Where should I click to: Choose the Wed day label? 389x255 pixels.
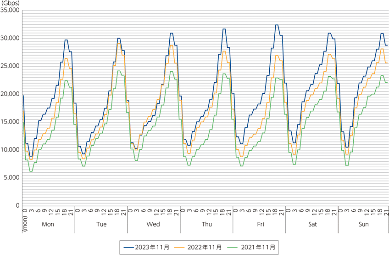tap(154, 225)
